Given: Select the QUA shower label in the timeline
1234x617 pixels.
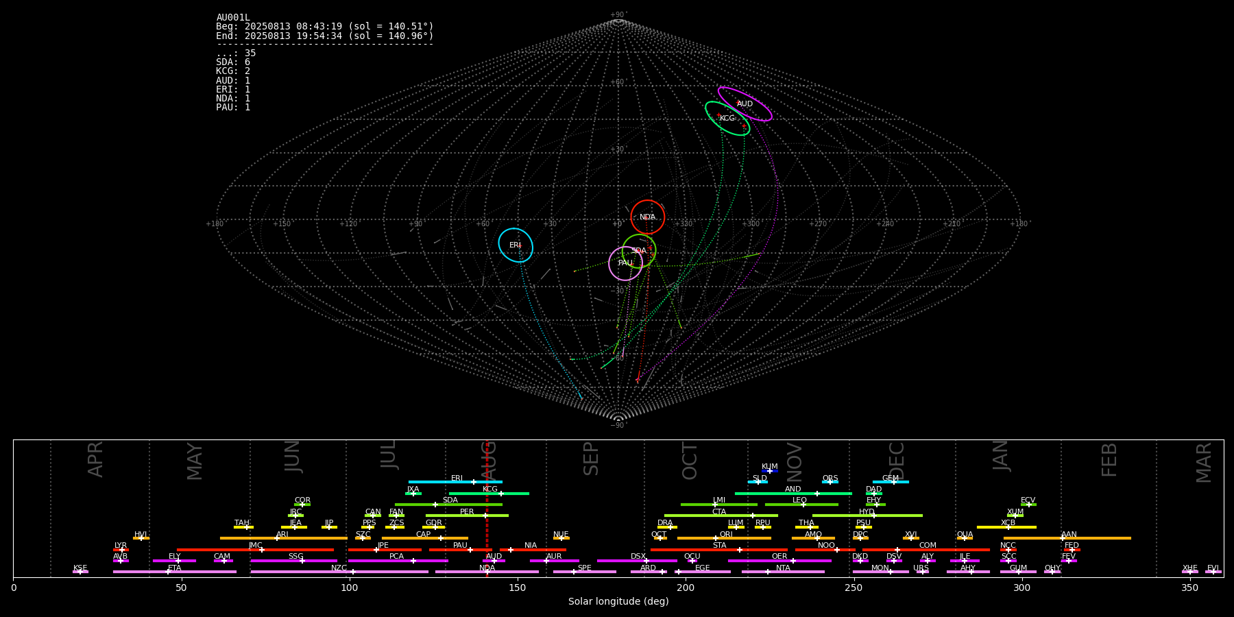Looking at the screenshot, I should click(x=965, y=535).
